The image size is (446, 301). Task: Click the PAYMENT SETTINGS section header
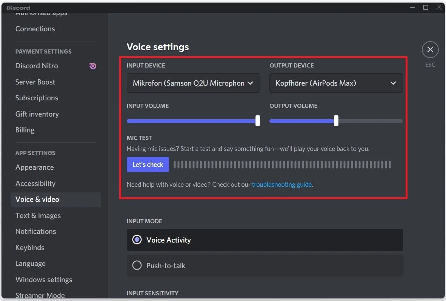pos(43,51)
